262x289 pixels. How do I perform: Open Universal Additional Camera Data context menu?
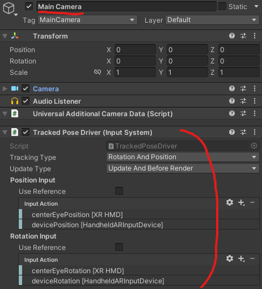(x=255, y=113)
